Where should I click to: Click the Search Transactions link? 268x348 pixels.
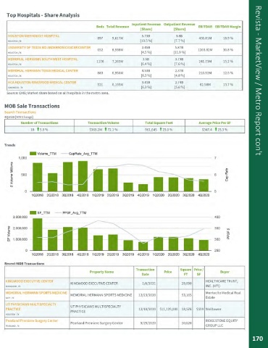coord(20,112)
